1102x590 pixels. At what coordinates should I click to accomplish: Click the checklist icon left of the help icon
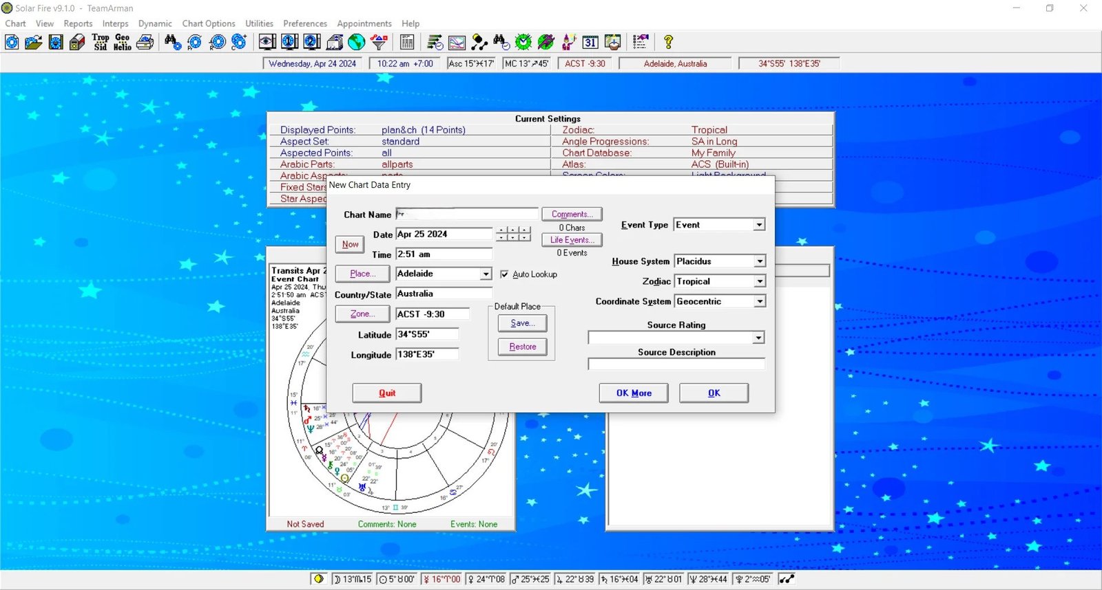641,43
